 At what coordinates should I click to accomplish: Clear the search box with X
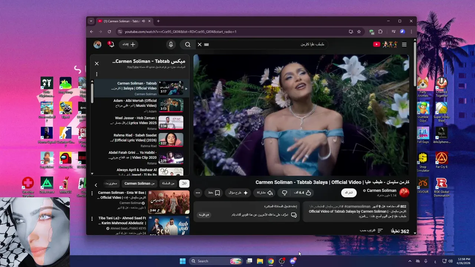(200, 44)
